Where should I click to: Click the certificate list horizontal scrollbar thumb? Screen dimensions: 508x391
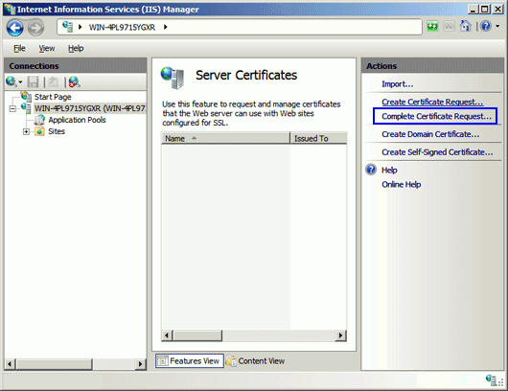click(197, 335)
